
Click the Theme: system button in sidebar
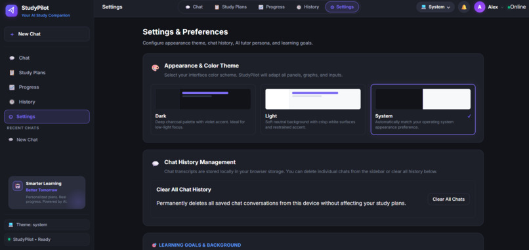pyautogui.click(x=47, y=224)
